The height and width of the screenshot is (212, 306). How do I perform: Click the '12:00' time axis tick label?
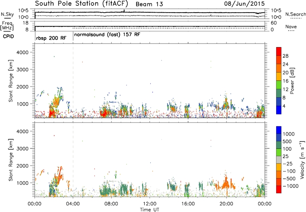[x=150, y=204]
